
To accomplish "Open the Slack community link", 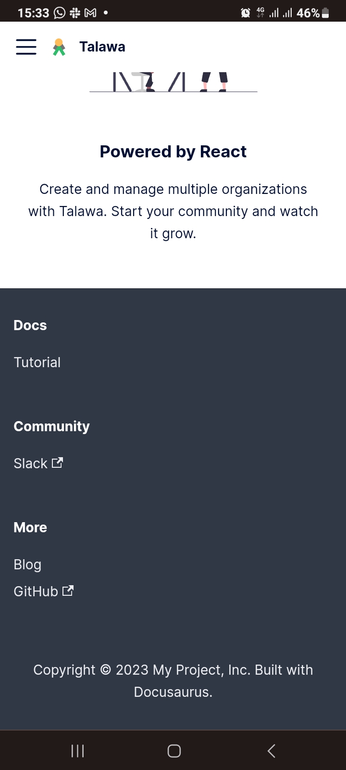I will tap(30, 463).
